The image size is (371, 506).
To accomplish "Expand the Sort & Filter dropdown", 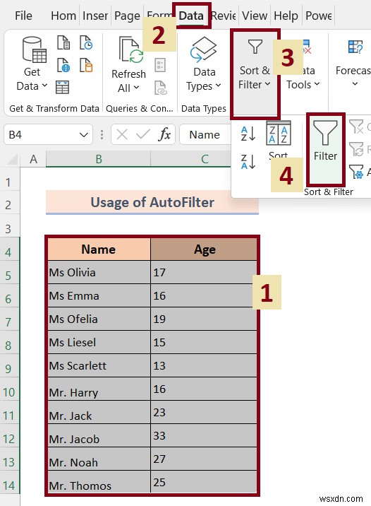I will (255, 73).
